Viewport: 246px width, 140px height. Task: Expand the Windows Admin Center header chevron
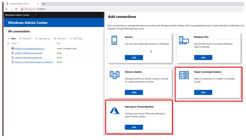pos(36,15)
